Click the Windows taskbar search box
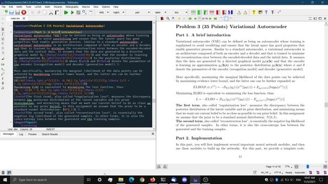328x184 pixels. pos(47,179)
